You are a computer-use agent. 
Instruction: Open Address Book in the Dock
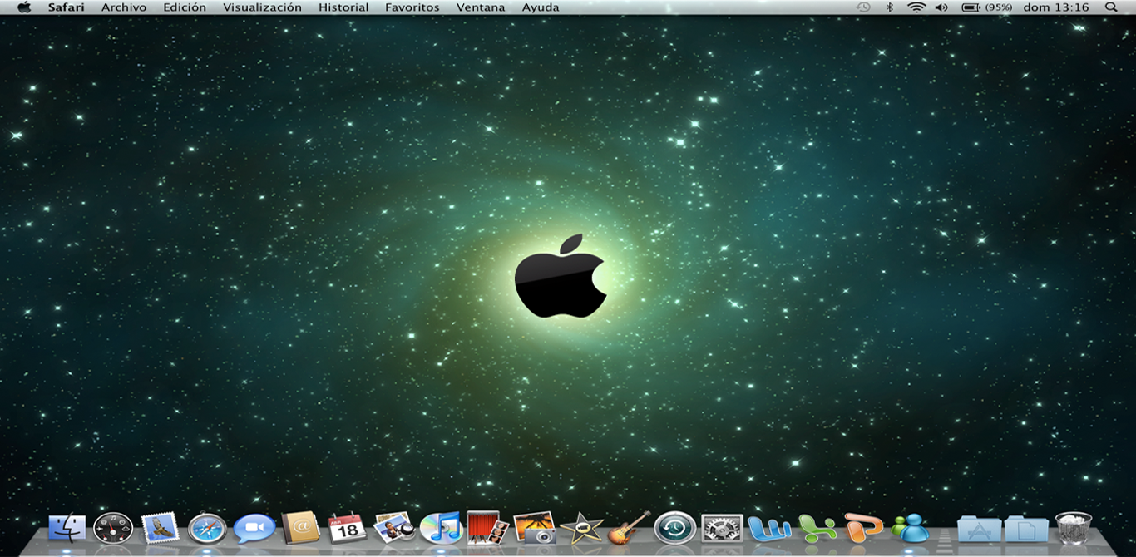[300, 527]
